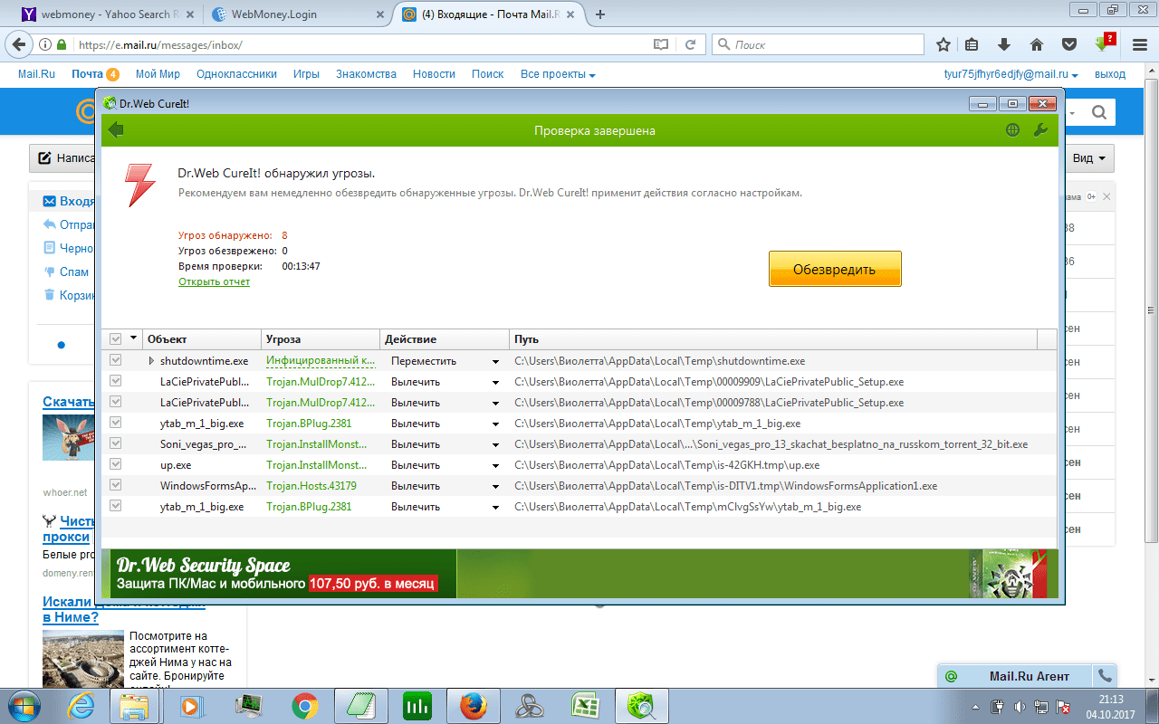
Task: Uncheck the LaCiePrivatePublic 00009788 row checkbox
Action: (x=115, y=402)
